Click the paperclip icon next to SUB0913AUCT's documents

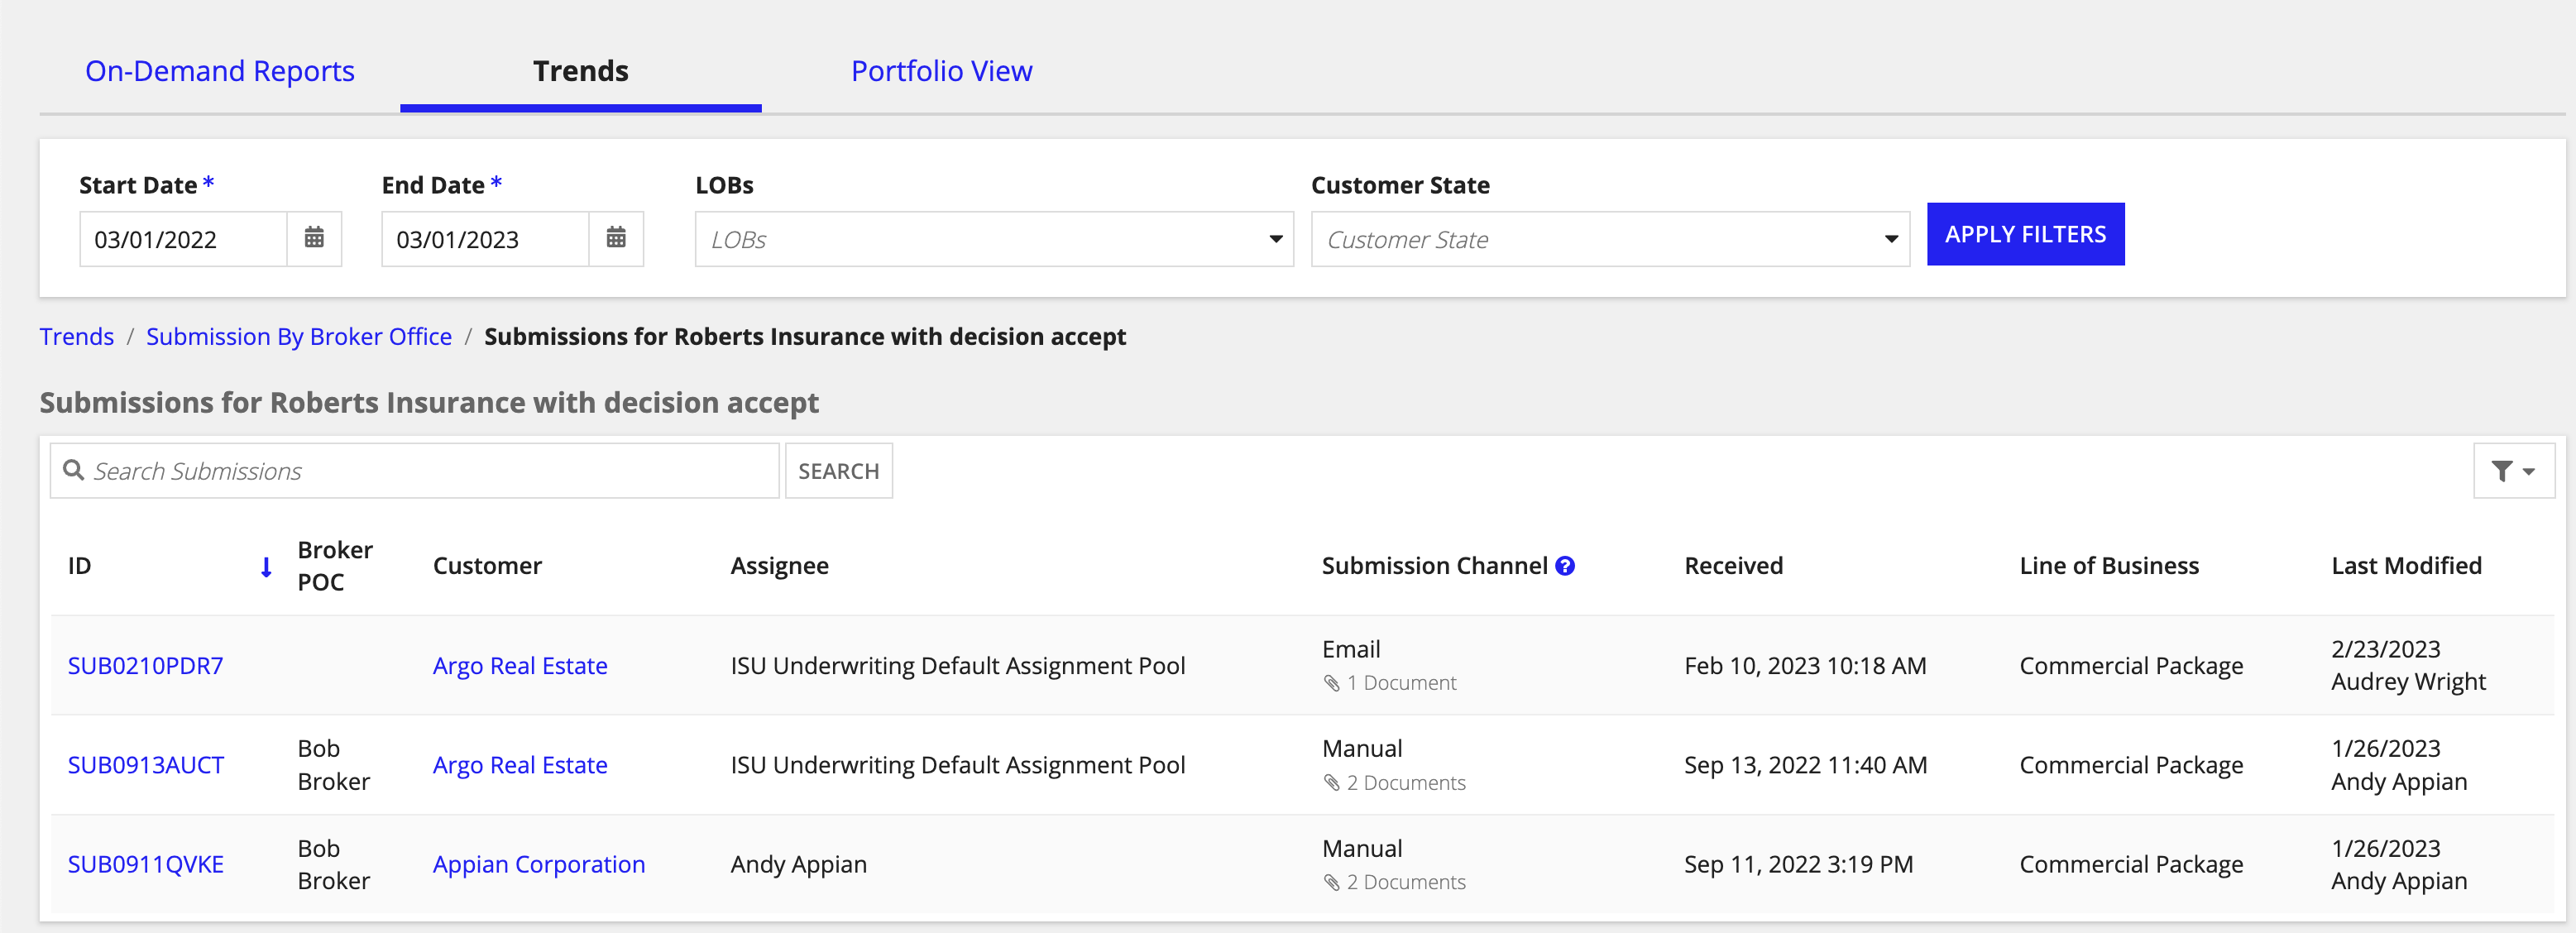tap(1331, 782)
